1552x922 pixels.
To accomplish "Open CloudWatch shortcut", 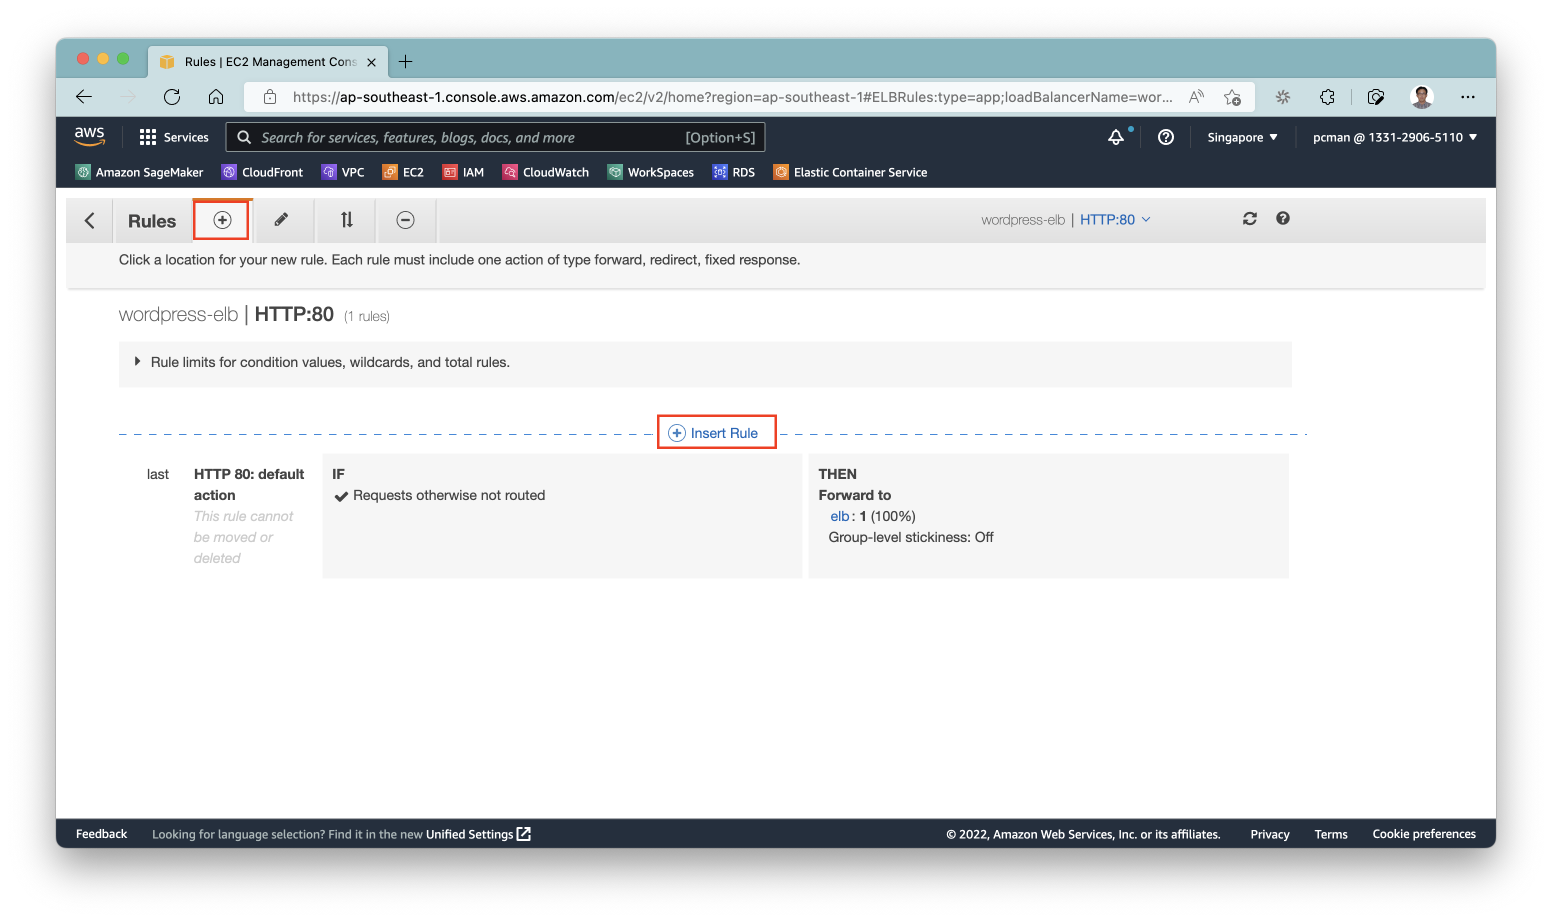I will (545, 172).
